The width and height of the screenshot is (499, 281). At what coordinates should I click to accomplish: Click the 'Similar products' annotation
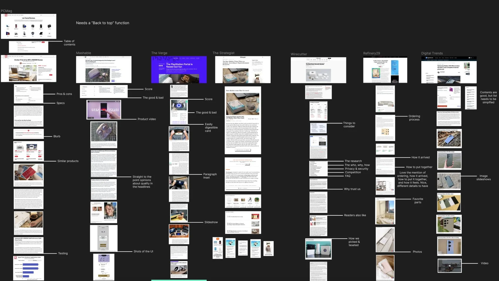coord(68,161)
